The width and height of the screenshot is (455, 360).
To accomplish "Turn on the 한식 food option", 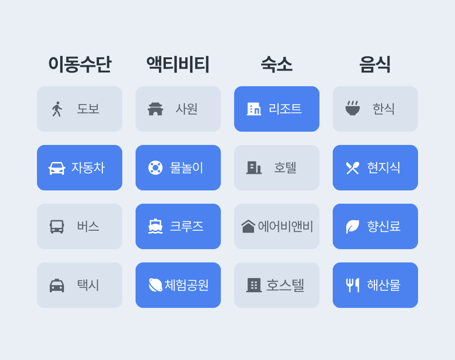I will (x=375, y=108).
